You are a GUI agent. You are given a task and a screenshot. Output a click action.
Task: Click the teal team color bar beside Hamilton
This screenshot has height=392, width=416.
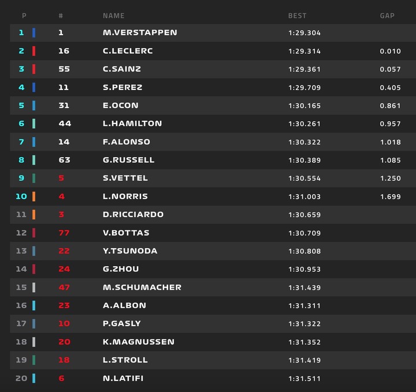click(x=34, y=124)
